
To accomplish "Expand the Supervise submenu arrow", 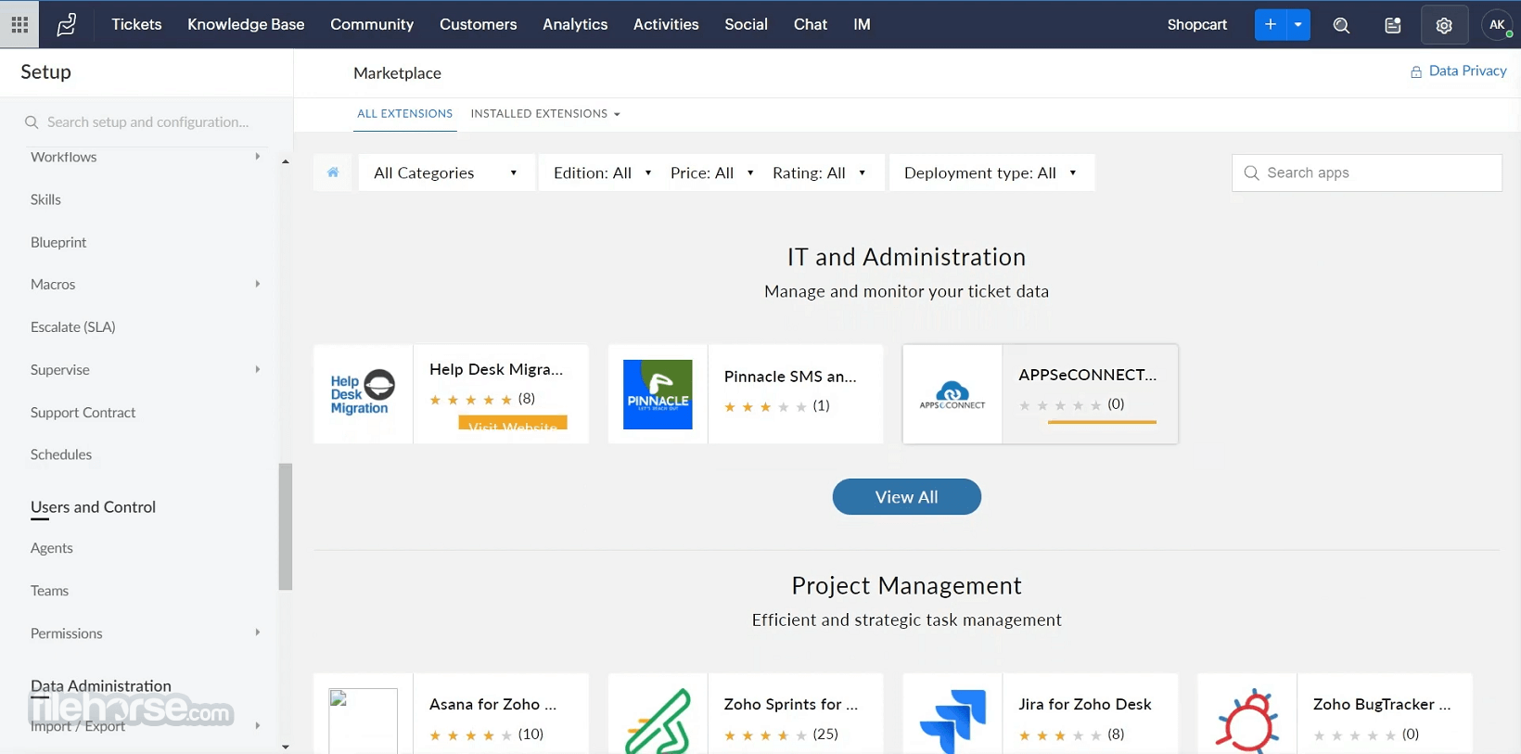I will [x=258, y=369].
